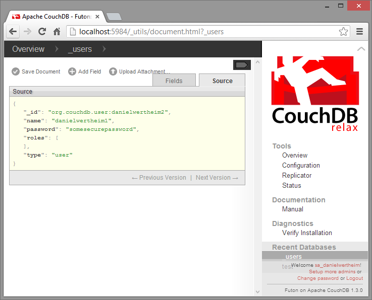Click the Futon on Apache CouchDB 1.3.0 footer
The image size is (372, 300).
[324, 290]
